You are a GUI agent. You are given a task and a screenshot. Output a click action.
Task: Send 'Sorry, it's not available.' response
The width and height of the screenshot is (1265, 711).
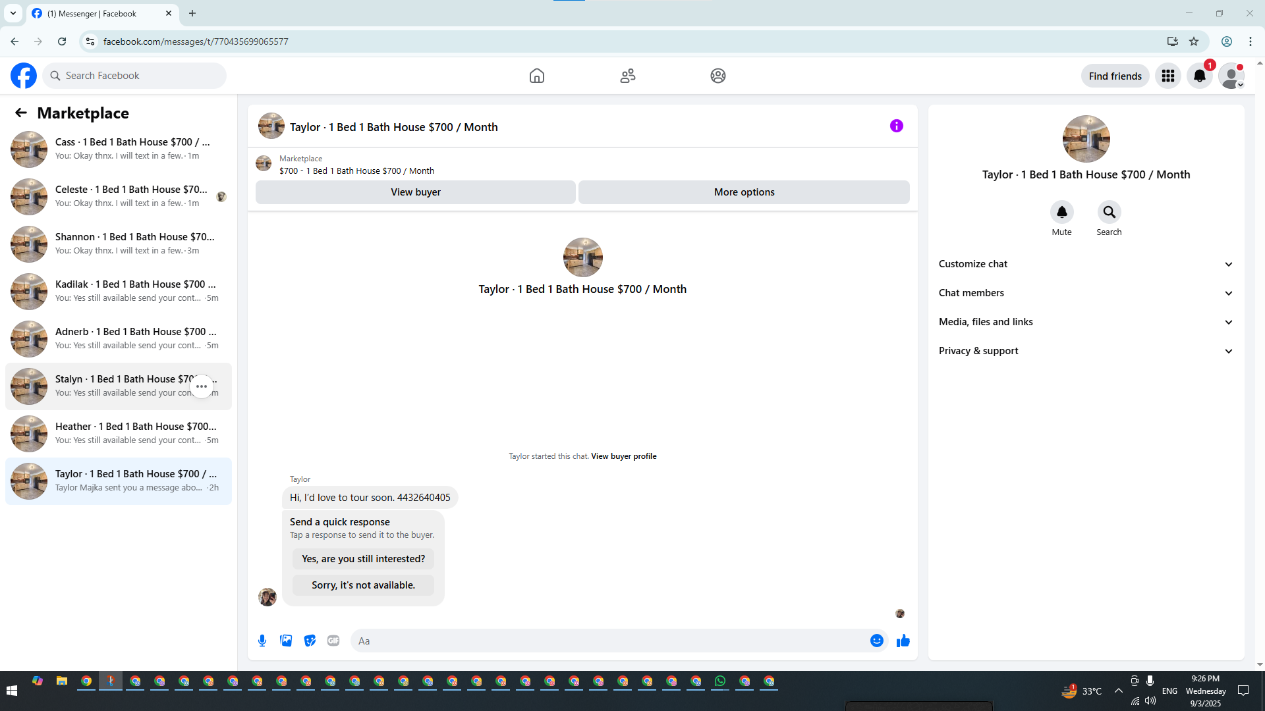coord(364,585)
